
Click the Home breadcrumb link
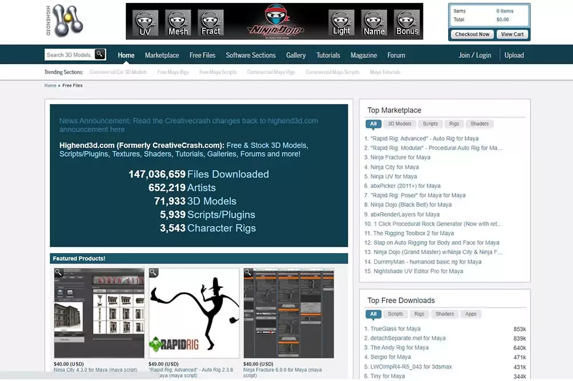click(50, 85)
